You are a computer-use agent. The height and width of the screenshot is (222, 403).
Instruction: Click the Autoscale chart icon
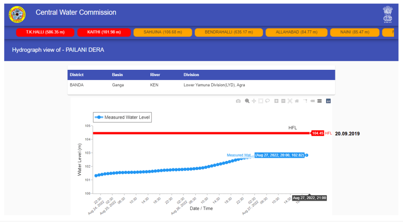pyautogui.click(x=290, y=101)
